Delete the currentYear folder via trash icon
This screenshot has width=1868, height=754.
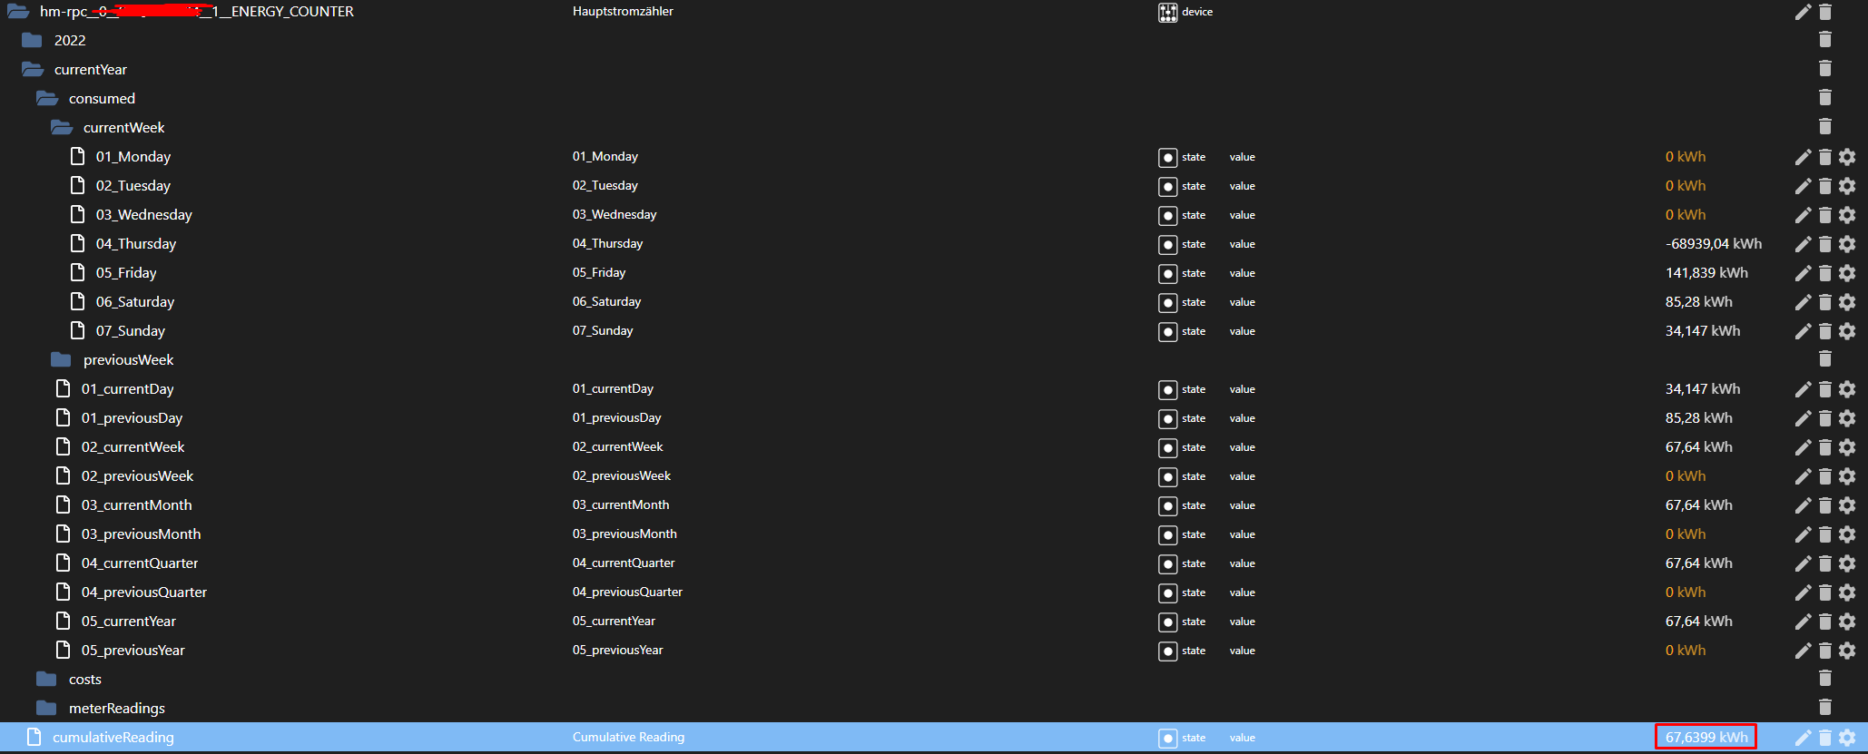point(1825,68)
